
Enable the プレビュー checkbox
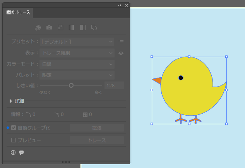(x=14, y=140)
